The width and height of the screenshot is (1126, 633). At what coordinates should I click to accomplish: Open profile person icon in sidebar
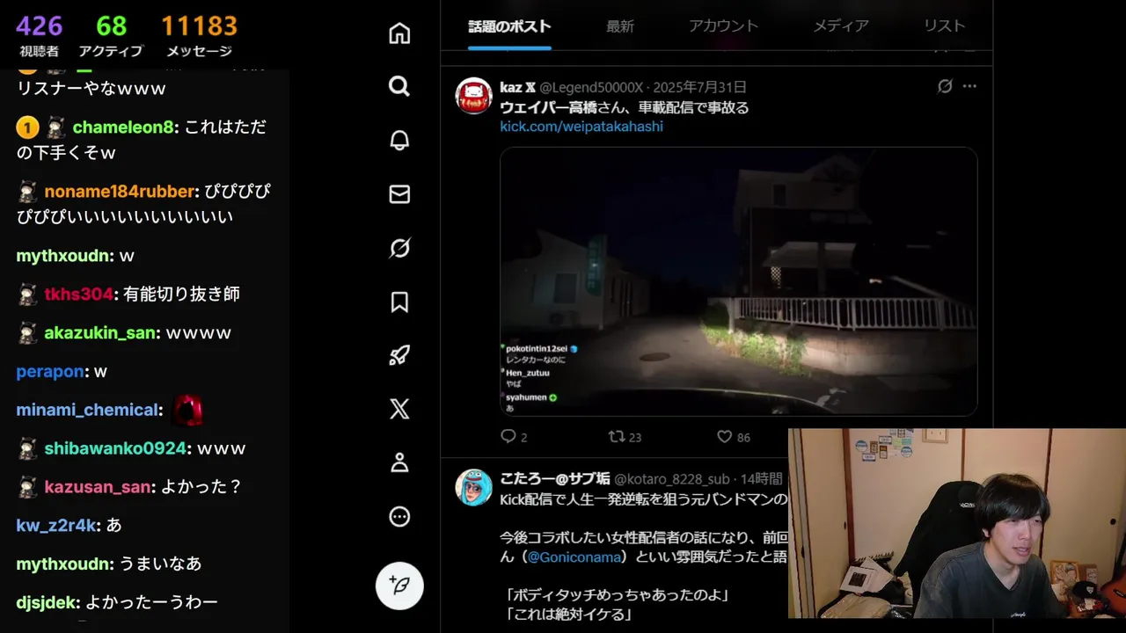[399, 462]
